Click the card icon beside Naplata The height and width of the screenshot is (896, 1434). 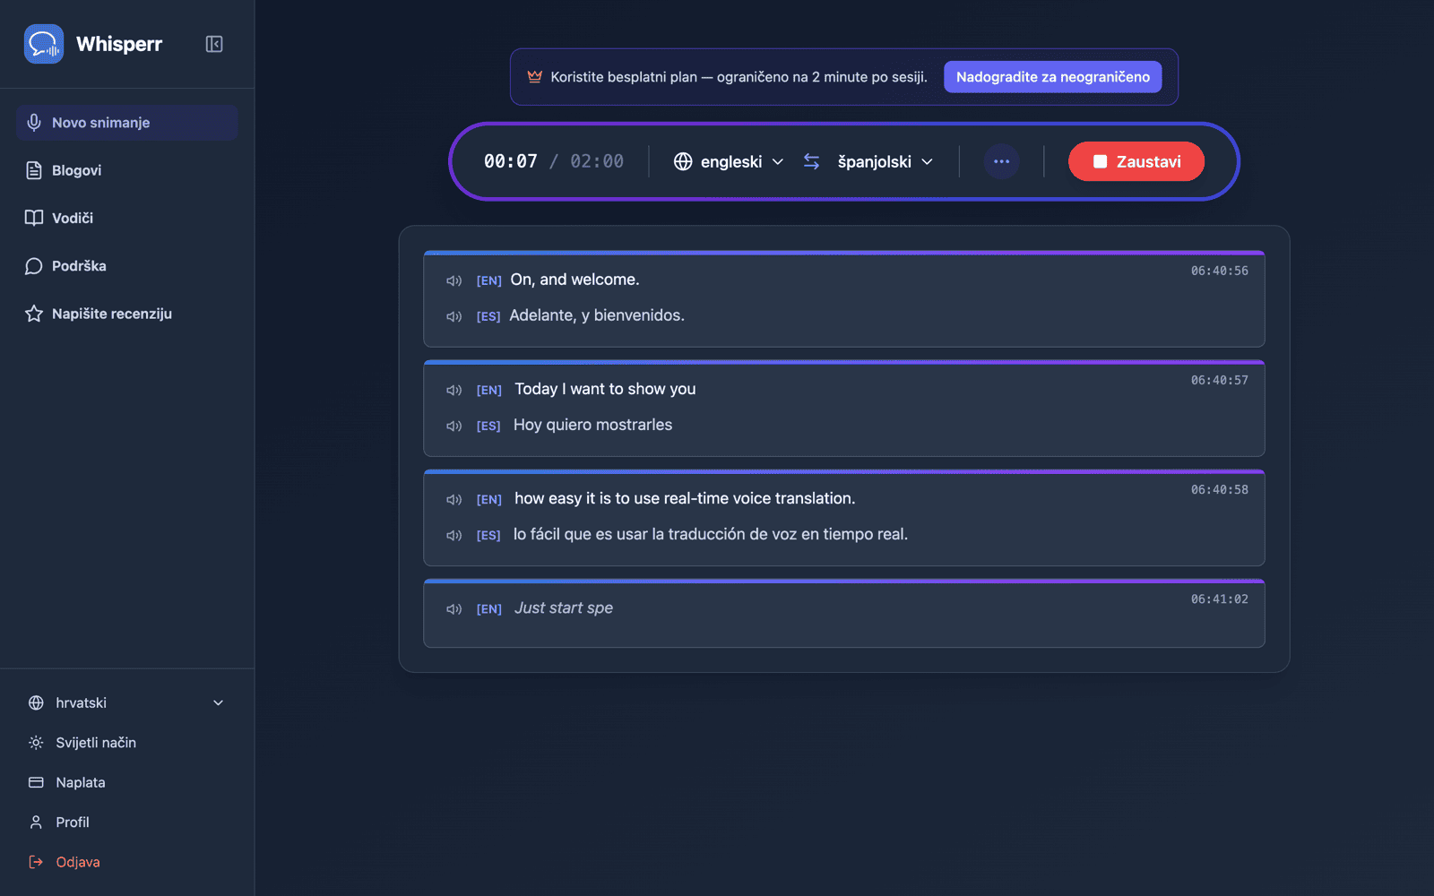[x=36, y=782]
